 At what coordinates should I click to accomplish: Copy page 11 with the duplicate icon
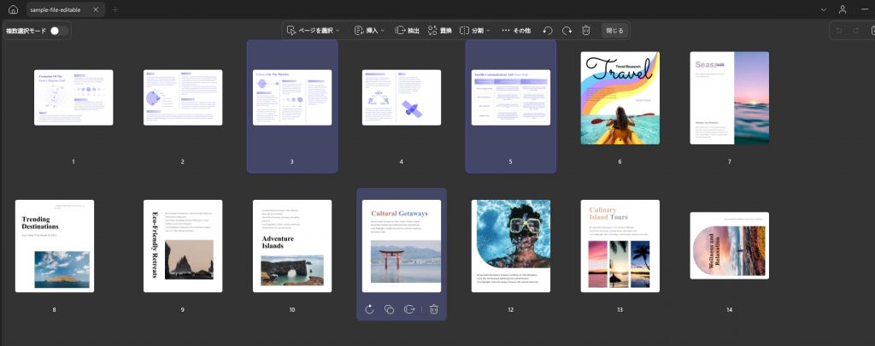(x=390, y=309)
